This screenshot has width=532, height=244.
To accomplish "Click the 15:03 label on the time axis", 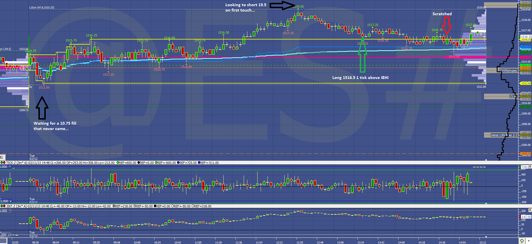I will 15,242.
